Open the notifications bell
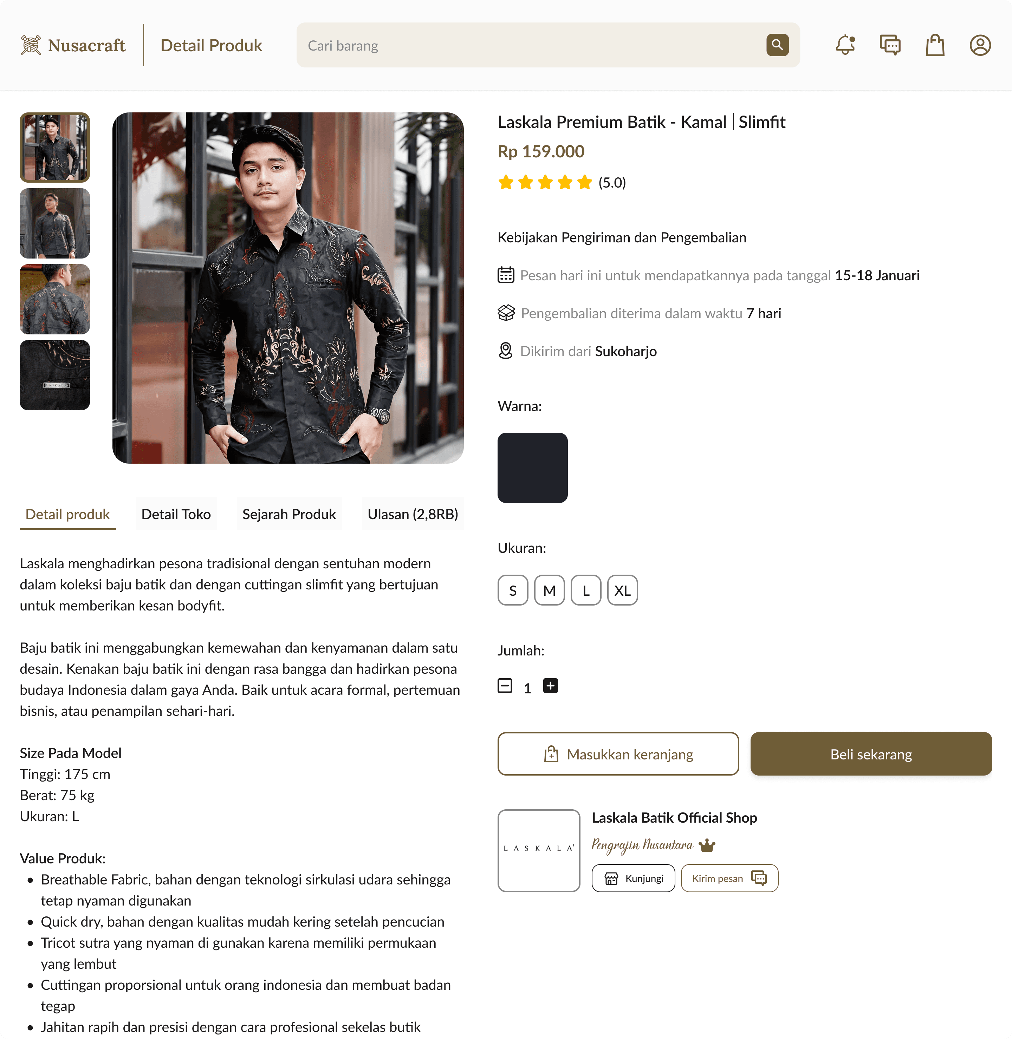The image size is (1012, 1039). tap(845, 45)
